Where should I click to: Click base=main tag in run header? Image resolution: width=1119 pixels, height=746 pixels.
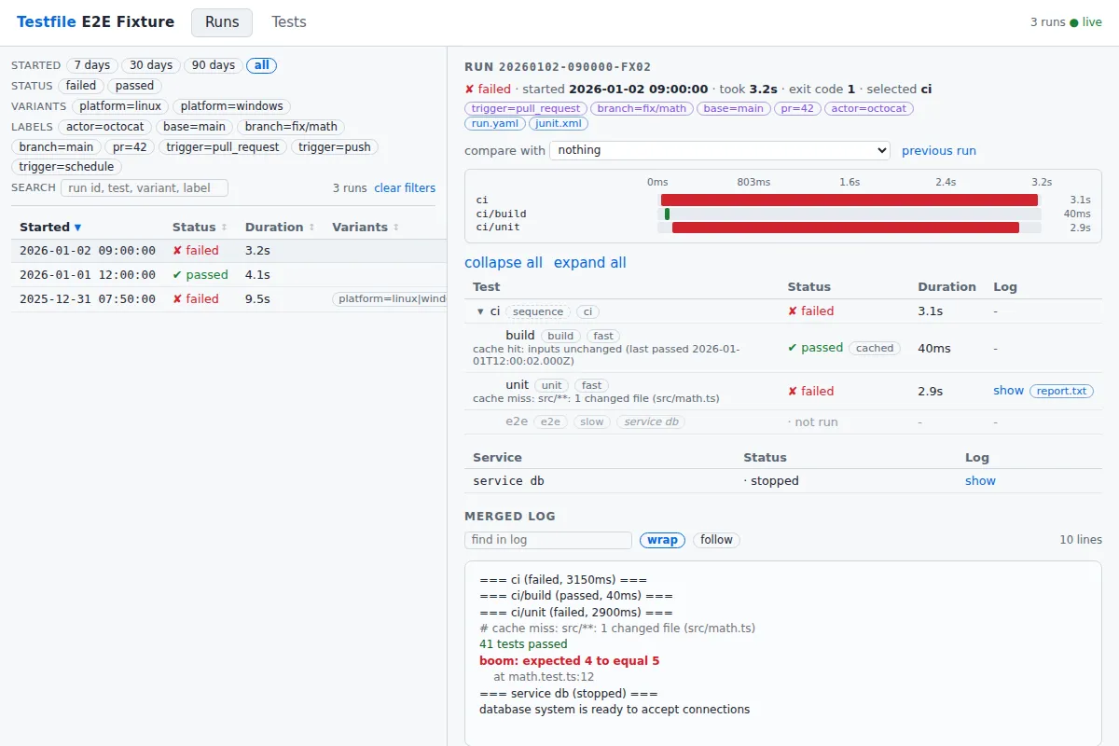734,108
